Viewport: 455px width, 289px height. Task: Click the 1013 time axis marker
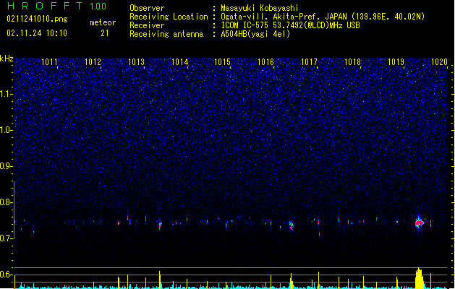pos(136,62)
